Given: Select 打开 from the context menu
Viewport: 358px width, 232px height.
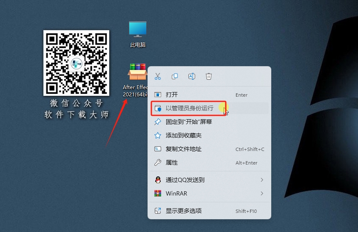Looking at the screenshot, I should [209, 95].
